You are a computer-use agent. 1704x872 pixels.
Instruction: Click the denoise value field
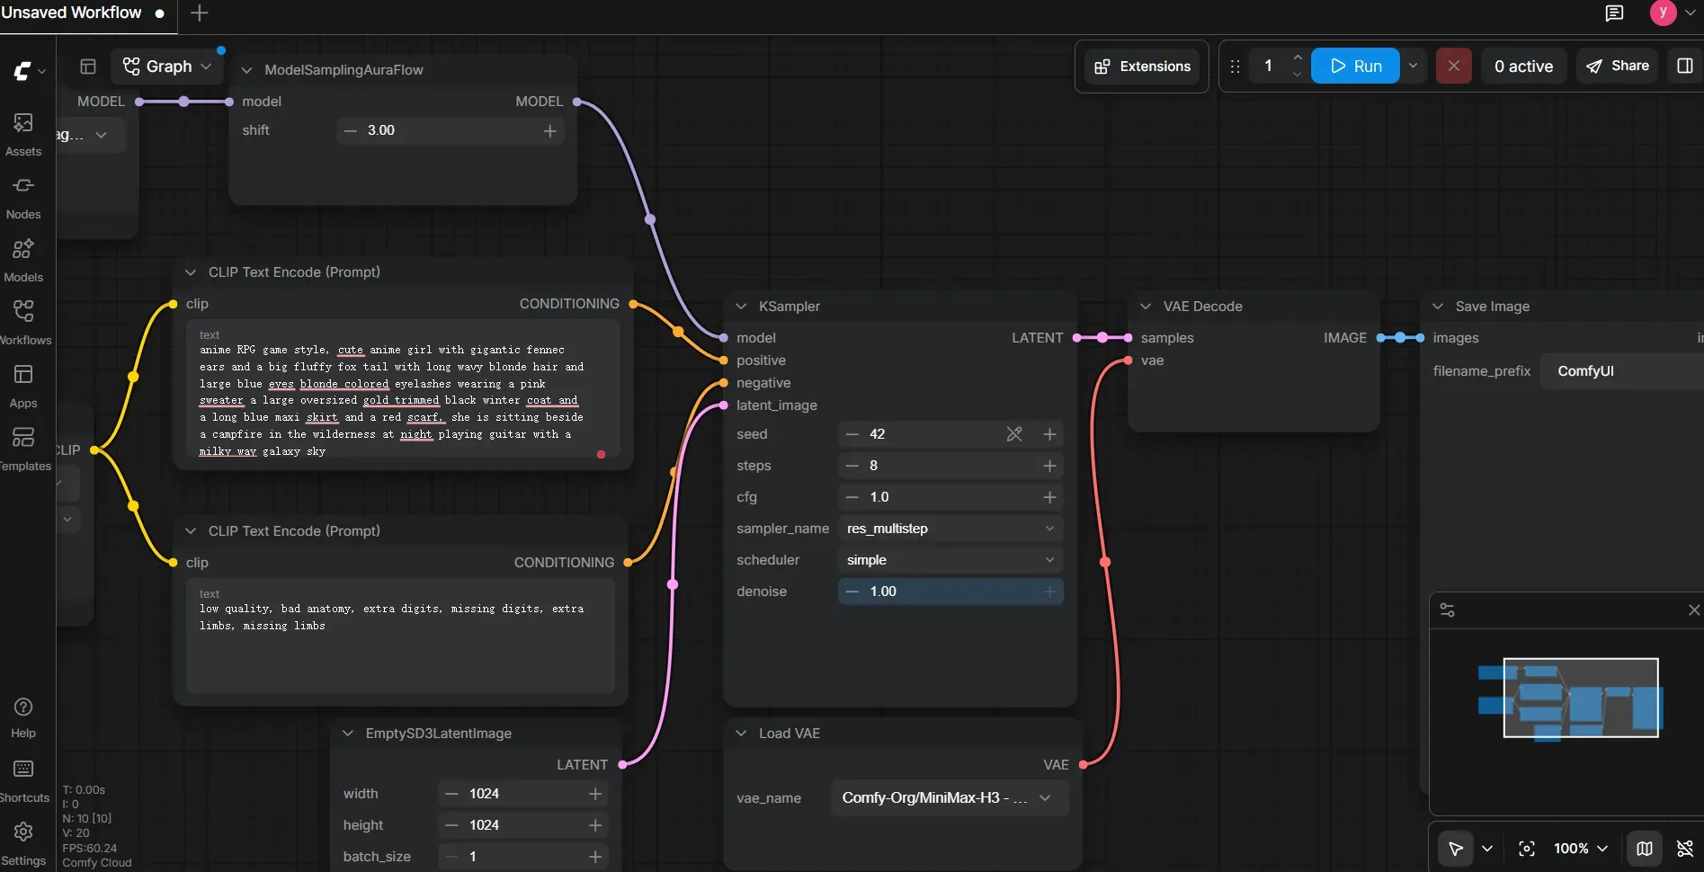coord(950,592)
